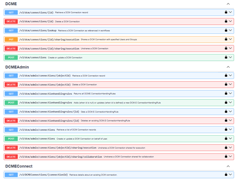Click lock icon on GET /v3/dcm/connections/{id}
Image resolution: width=240 pixels, height=179 pixels.
(226, 12)
